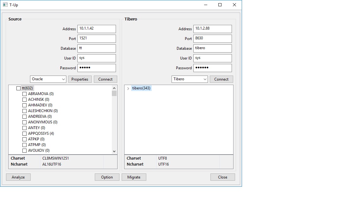
Task: Enable the ACHINSK (0) checkbox
Action: coord(24,100)
